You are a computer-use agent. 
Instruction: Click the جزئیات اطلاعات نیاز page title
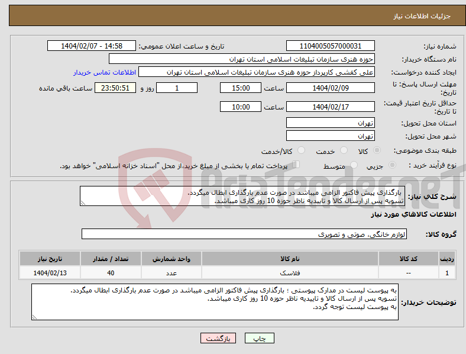coord(422,16)
